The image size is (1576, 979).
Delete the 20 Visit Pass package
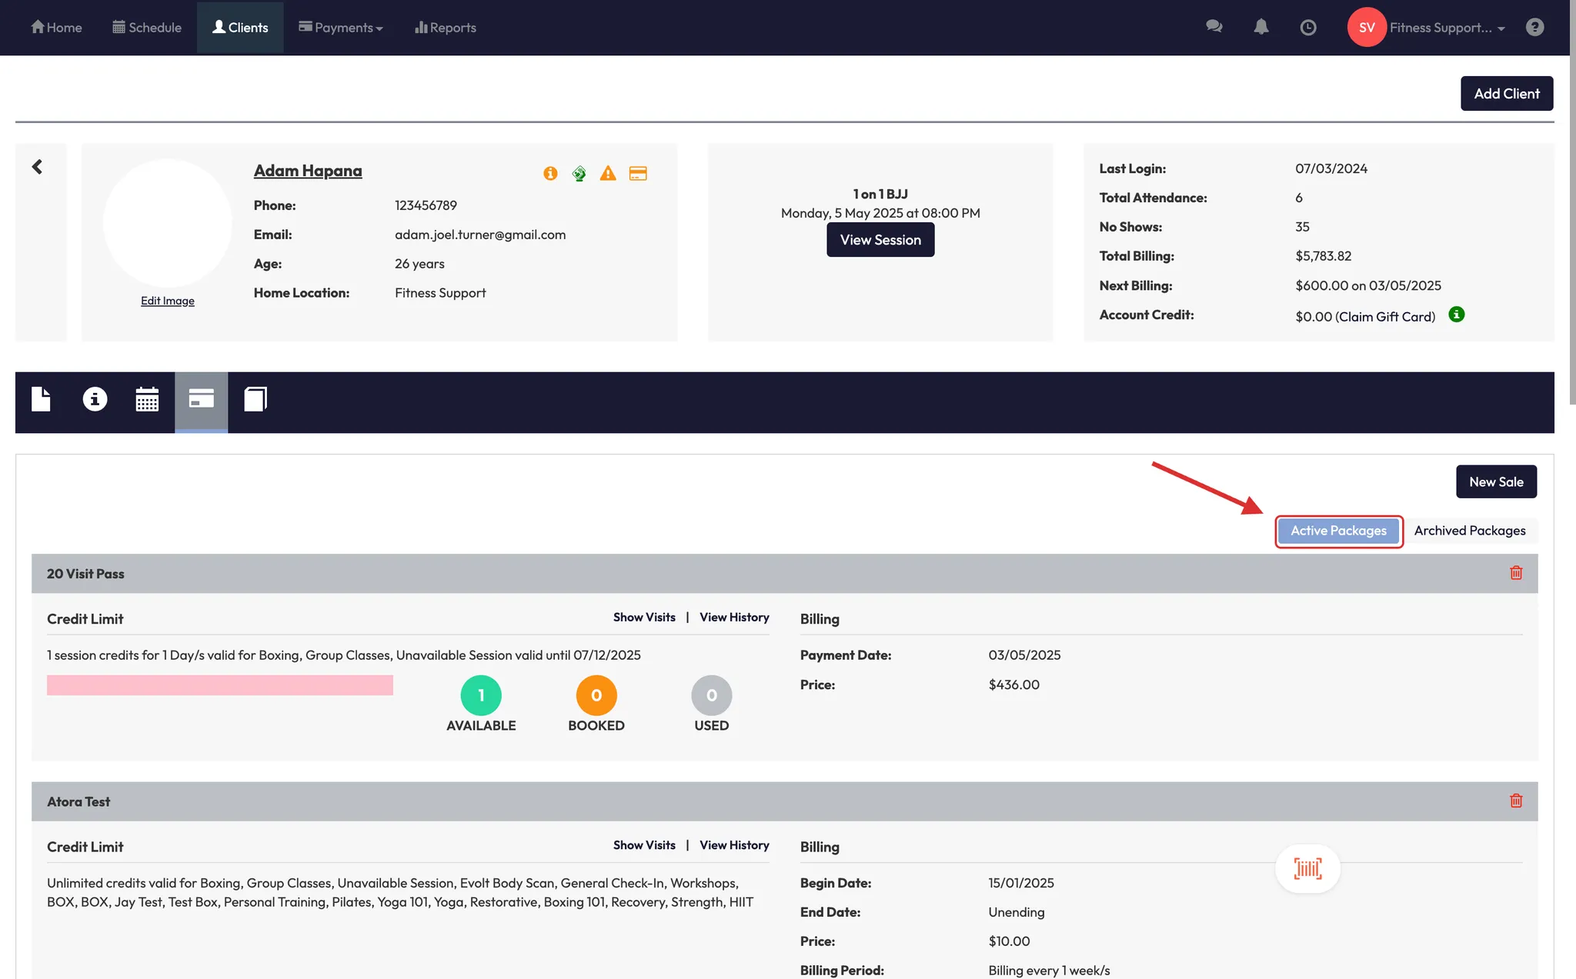point(1516,573)
